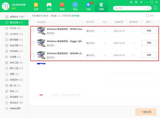Select 图形图像 (1) category
This screenshot has height=118, width=160.
pyautogui.click(x=14, y=40)
